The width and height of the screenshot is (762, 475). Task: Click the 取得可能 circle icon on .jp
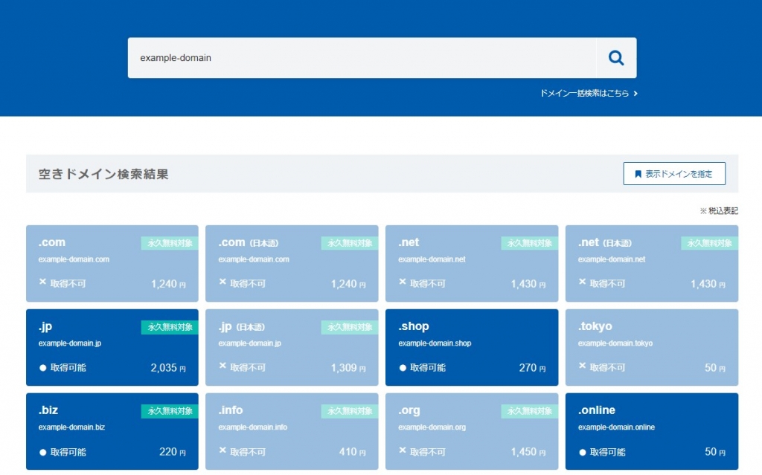coord(43,368)
